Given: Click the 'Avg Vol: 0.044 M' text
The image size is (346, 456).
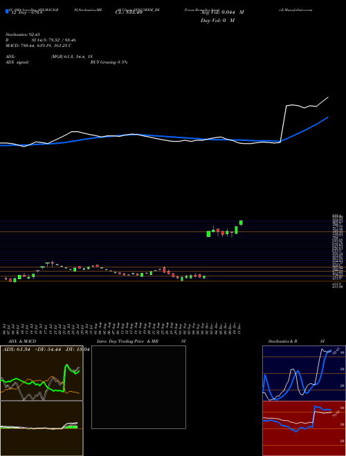Looking at the screenshot, I should point(222,12).
